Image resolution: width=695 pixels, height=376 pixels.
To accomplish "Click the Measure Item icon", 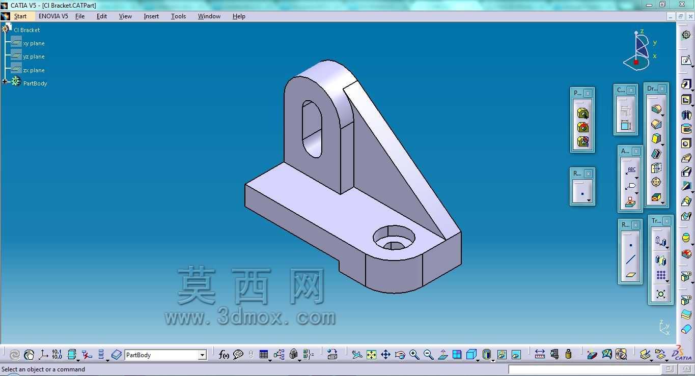I will 554,355.
